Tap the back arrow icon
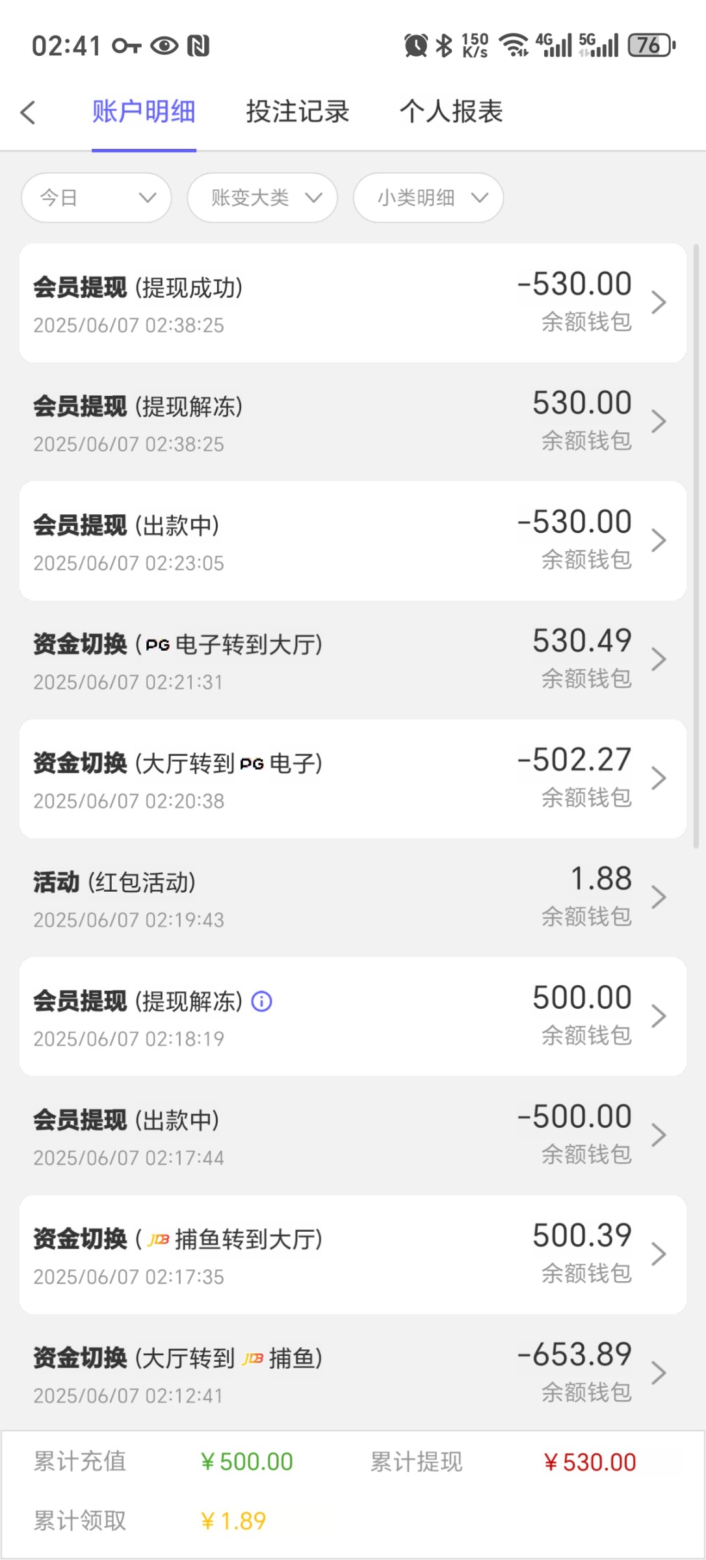This screenshot has width=706, height=1560. [27, 112]
